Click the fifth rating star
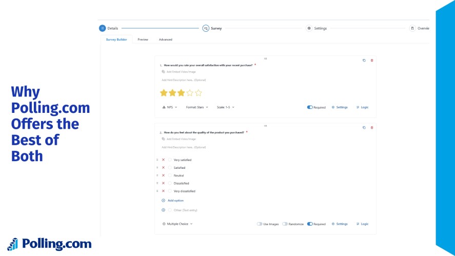The height and width of the screenshot is (256, 455). point(199,93)
